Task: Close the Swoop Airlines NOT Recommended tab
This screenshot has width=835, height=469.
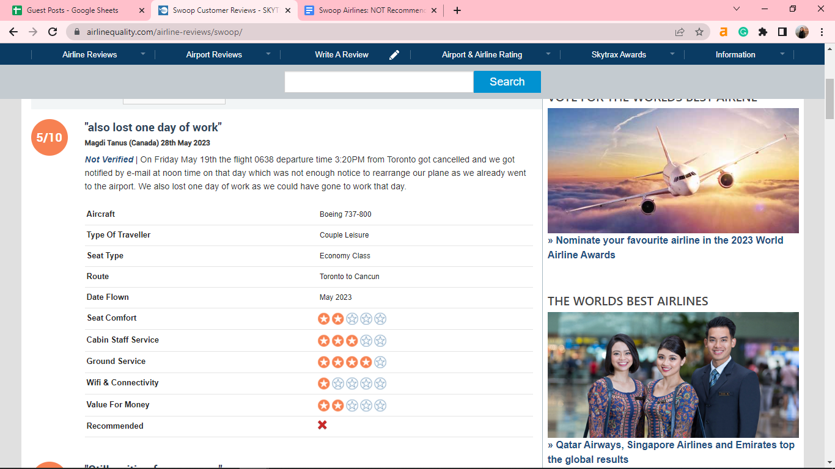Action: [435, 10]
